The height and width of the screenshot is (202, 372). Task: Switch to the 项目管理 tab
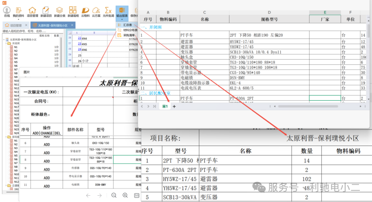pyautogui.click(x=15, y=25)
